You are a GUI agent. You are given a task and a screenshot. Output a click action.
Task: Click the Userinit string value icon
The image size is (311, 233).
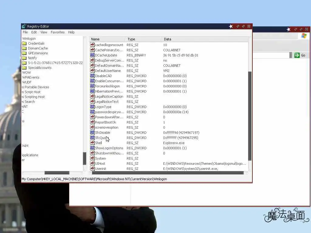tap(92, 168)
